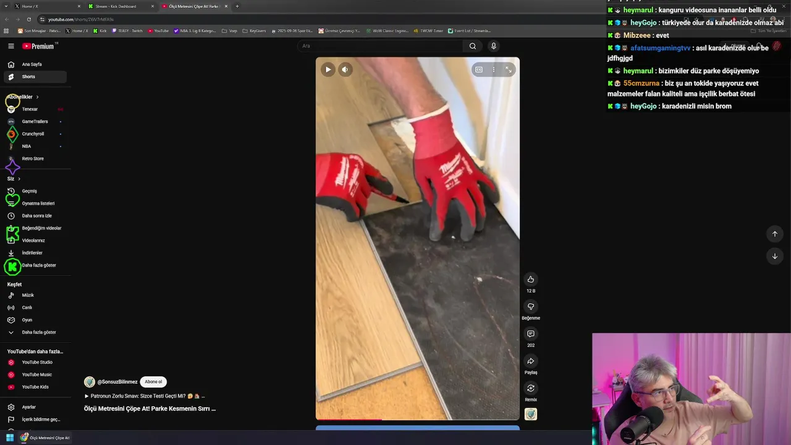Click the browser taskbar item Ölçü Metresini
This screenshot has height=445, width=791.
[45, 438]
